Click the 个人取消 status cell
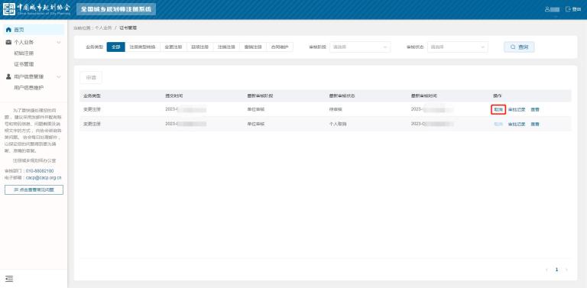This screenshot has width=587, height=288. (x=338, y=124)
